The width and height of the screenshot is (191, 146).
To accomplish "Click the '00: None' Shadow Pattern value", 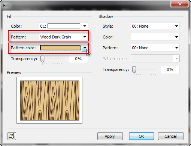I will coord(140,48).
